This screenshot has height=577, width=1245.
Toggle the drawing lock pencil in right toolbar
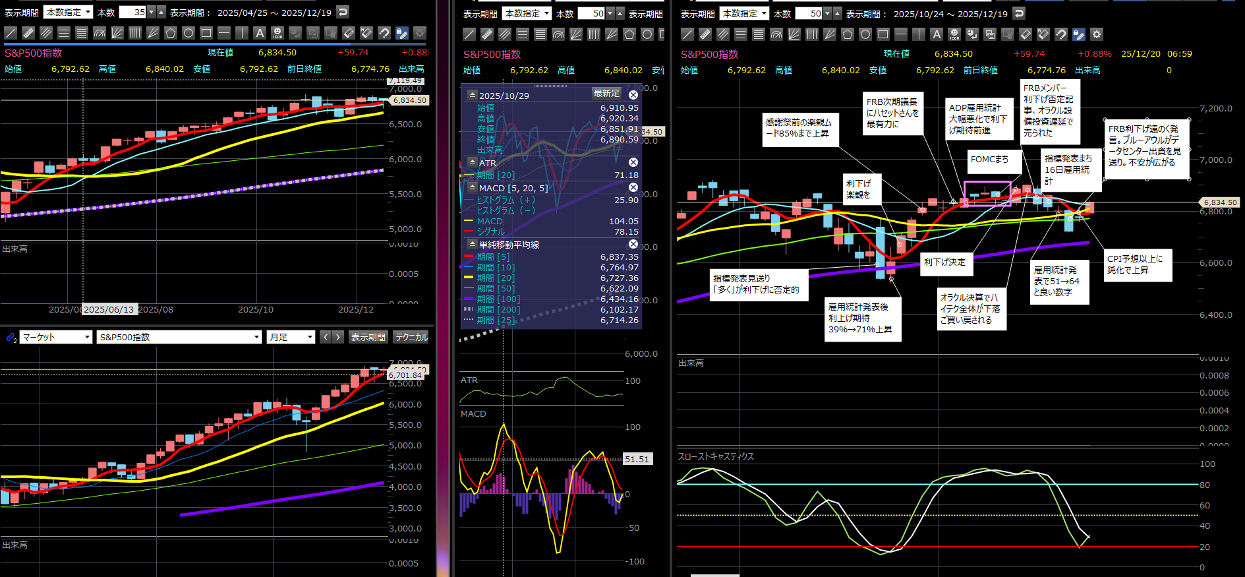(1079, 34)
